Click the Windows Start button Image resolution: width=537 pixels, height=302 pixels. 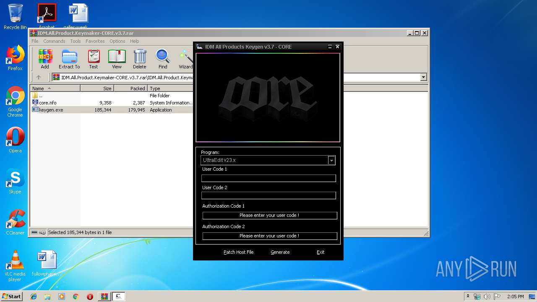[x=12, y=297]
